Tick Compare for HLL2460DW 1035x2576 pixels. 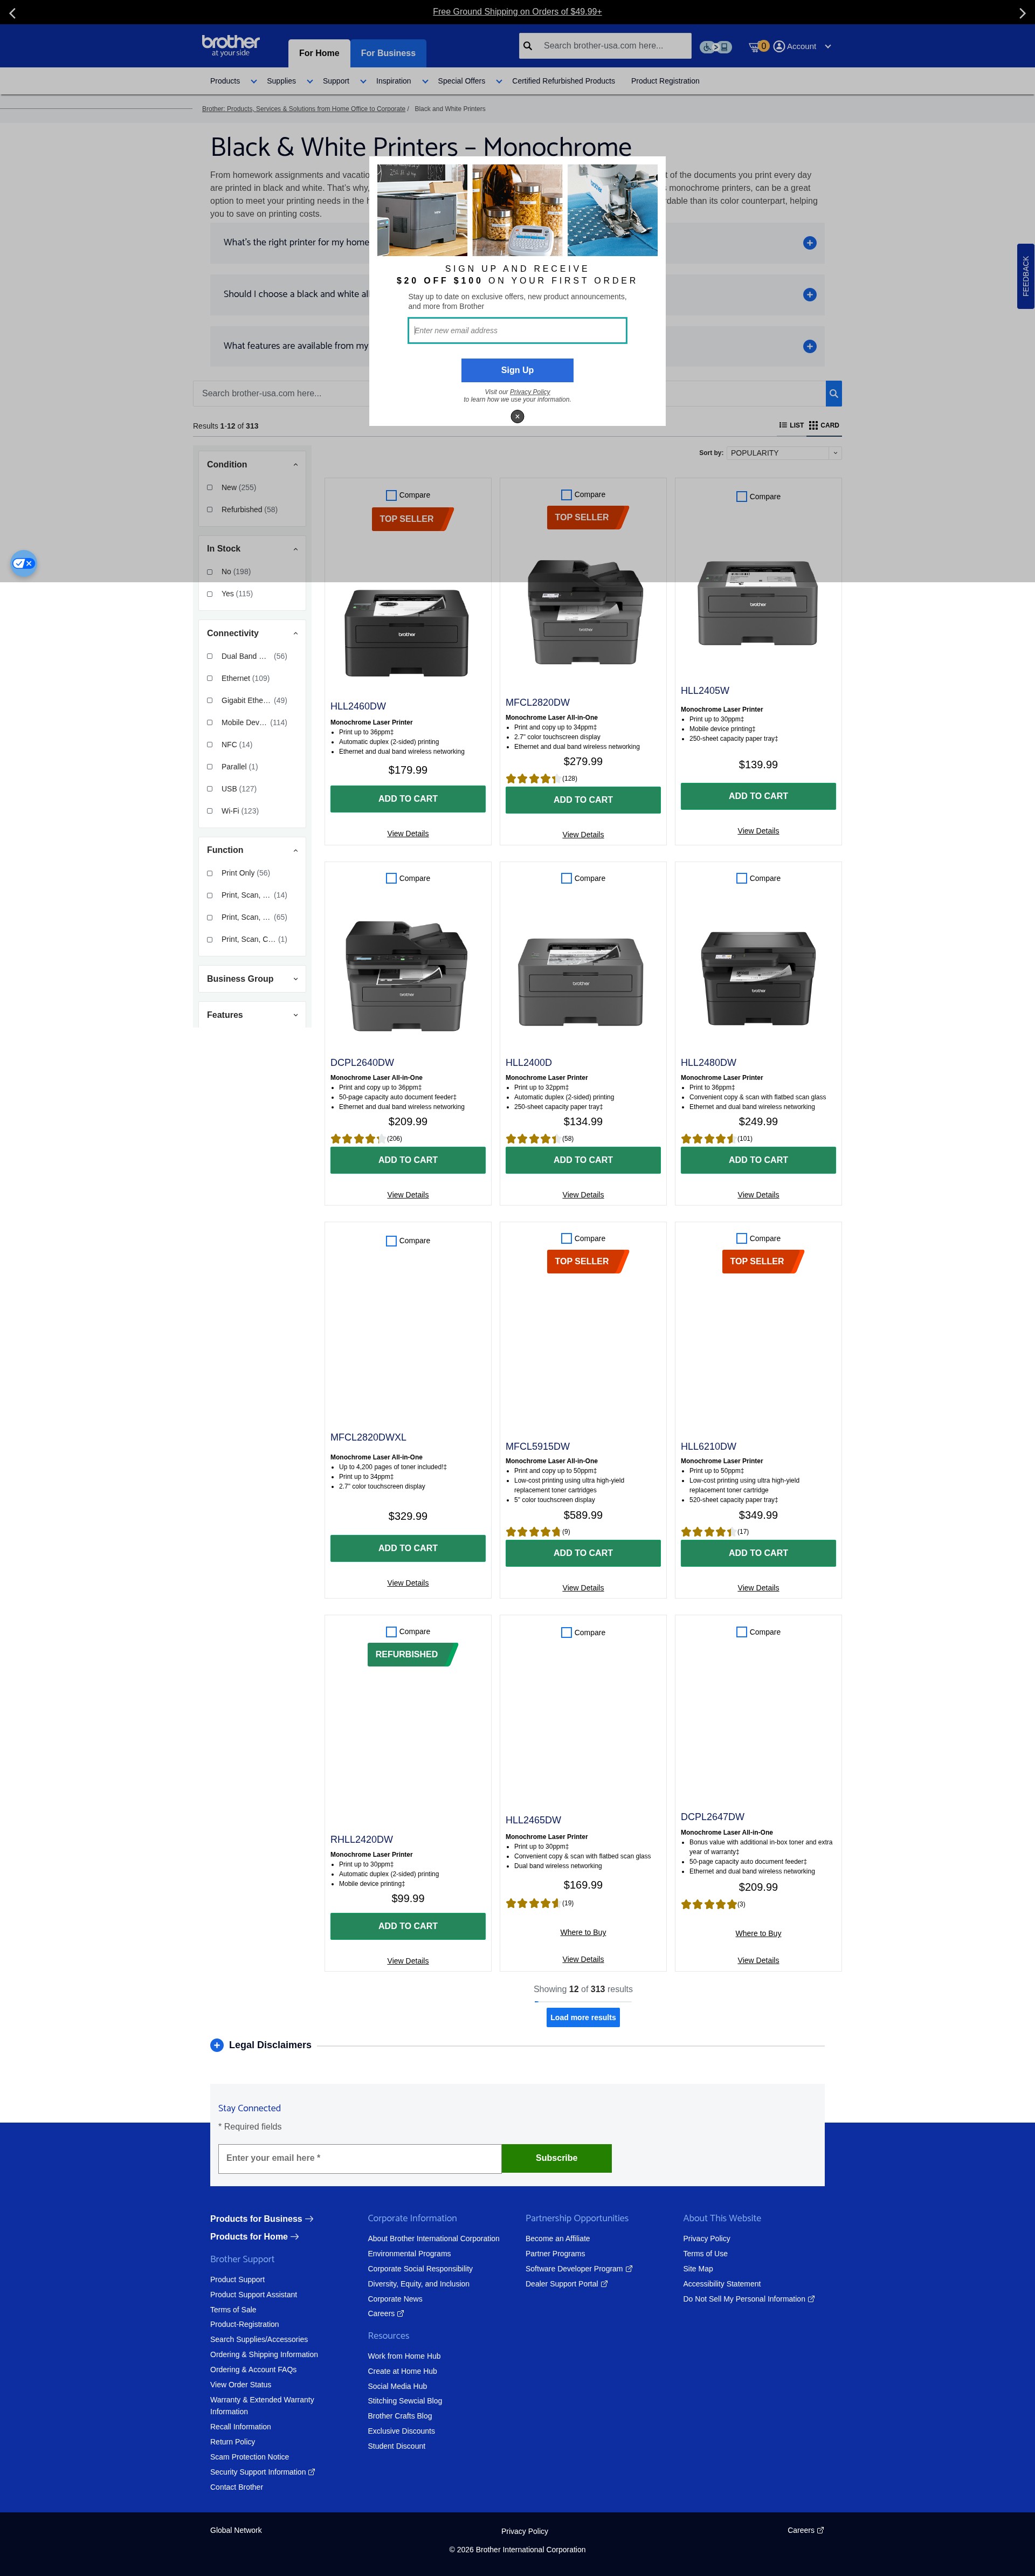point(391,495)
